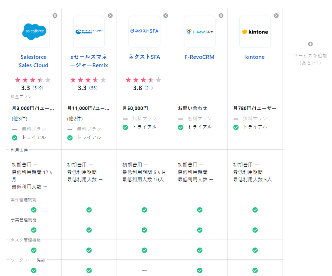Open eセールスマネージャーRemix title link

tap(89, 61)
